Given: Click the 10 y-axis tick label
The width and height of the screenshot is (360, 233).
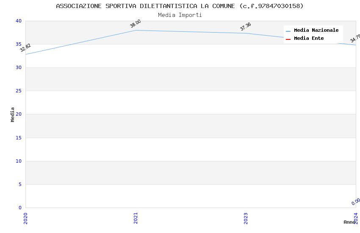Looking at the screenshot, I should click(18, 161).
